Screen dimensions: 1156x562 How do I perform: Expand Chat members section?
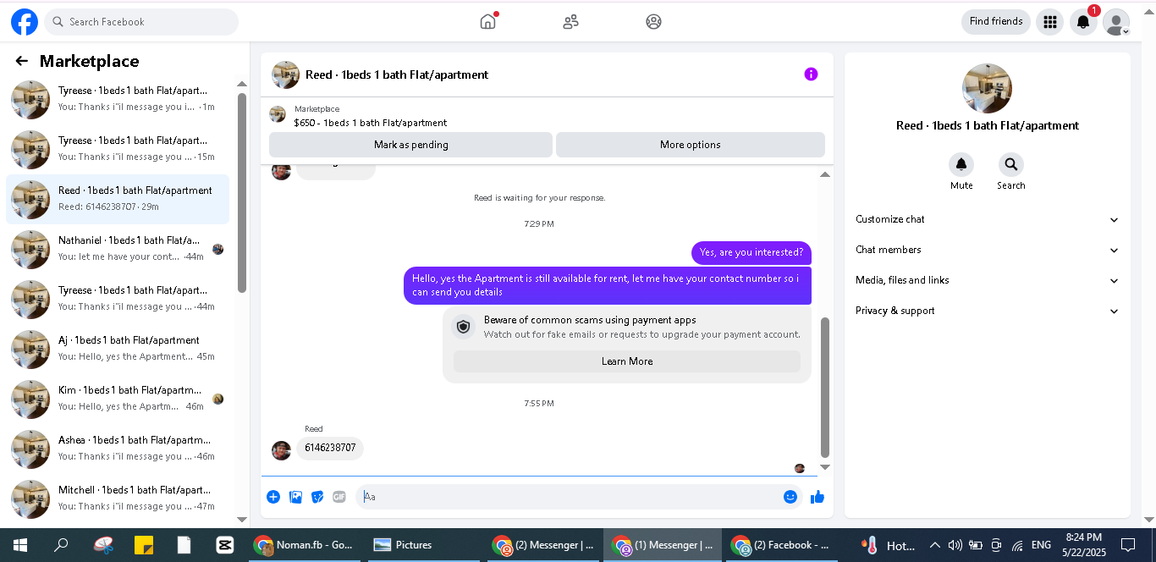point(987,250)
